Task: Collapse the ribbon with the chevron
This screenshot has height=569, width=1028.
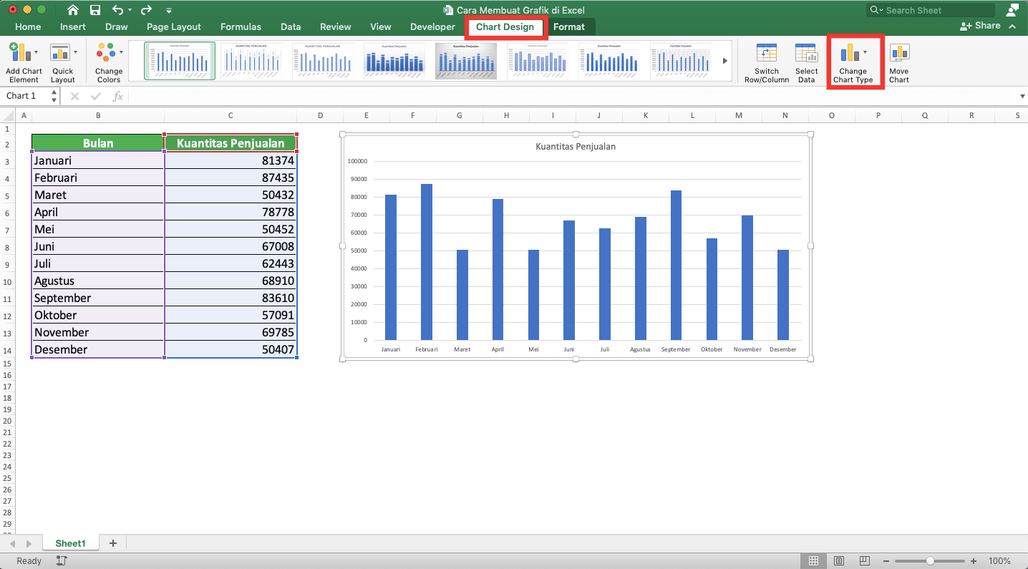Action: coord(1012,26)
